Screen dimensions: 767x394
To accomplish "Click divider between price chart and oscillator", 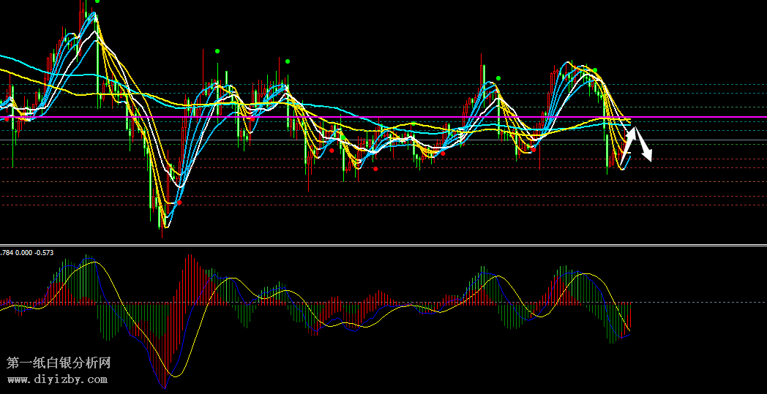I will pos(383,246).
